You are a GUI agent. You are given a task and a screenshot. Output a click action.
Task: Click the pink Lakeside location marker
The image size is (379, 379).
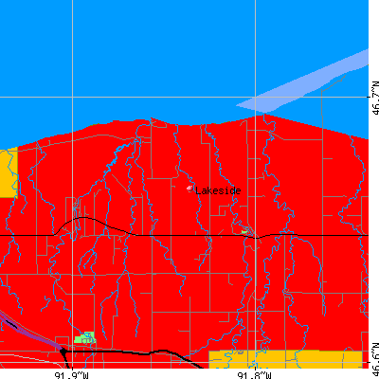click(x=189, y=189)
